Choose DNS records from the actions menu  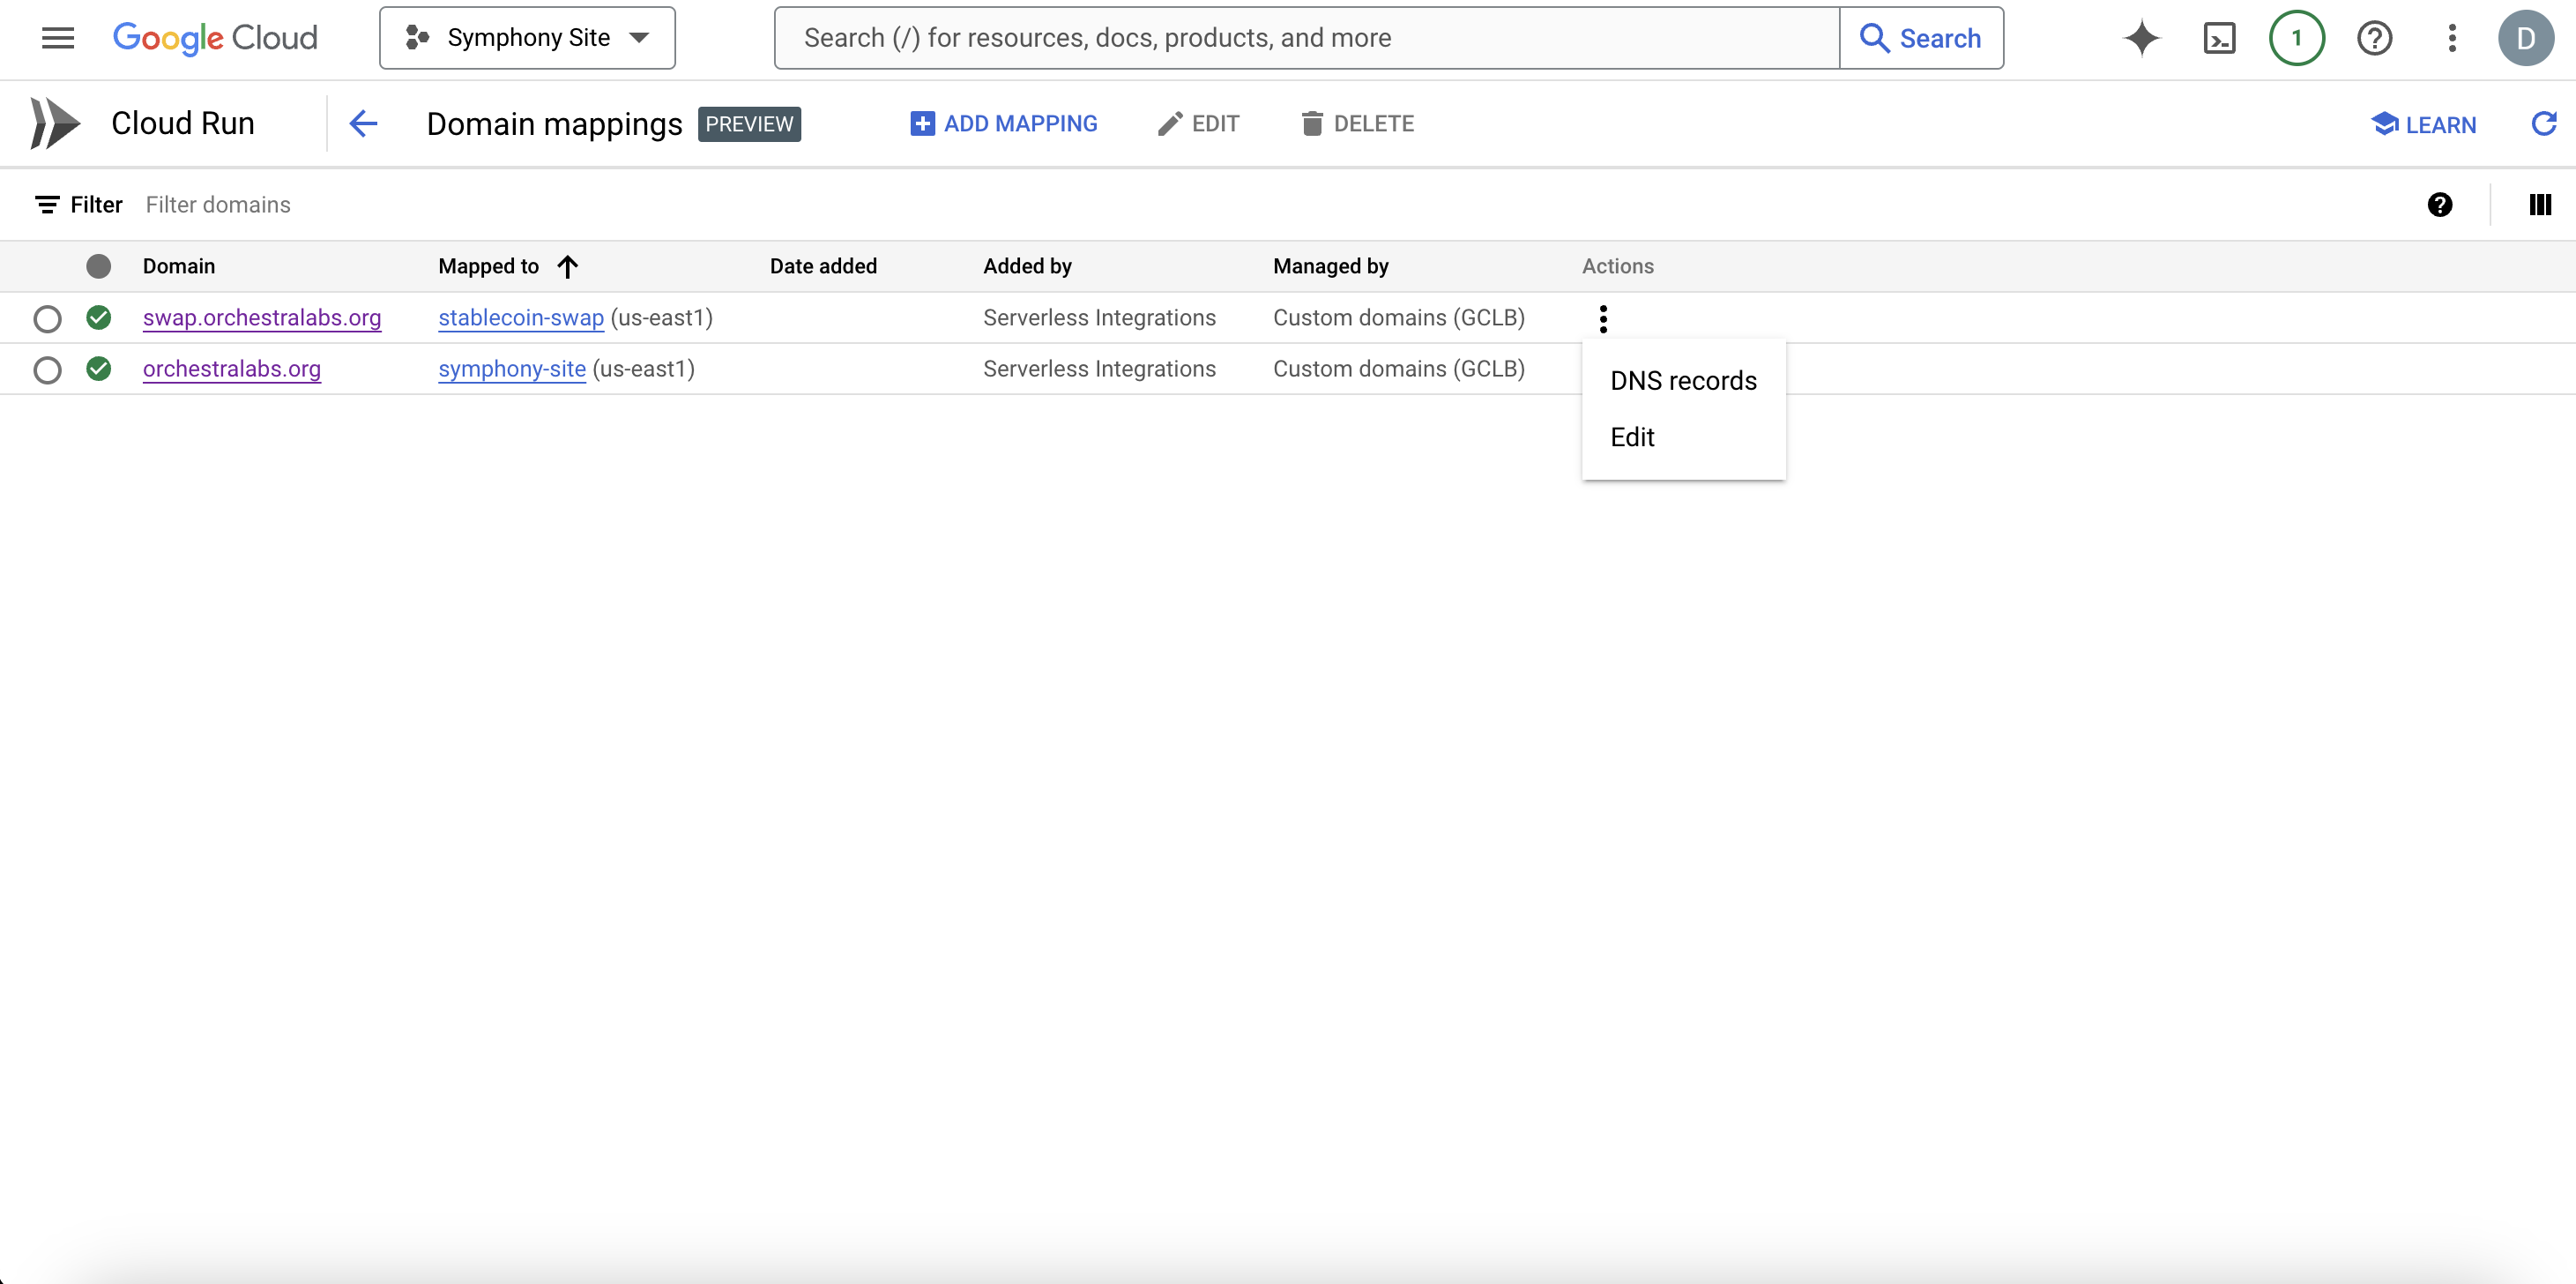tap(1682, 381)
